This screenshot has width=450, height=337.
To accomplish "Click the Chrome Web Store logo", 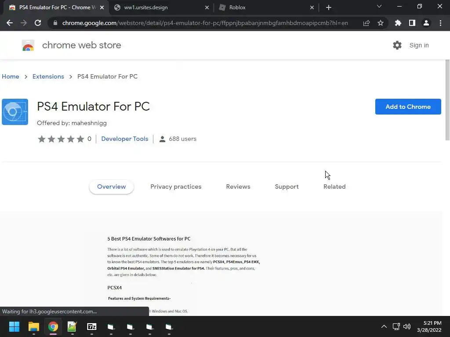I will pos(28,45).
